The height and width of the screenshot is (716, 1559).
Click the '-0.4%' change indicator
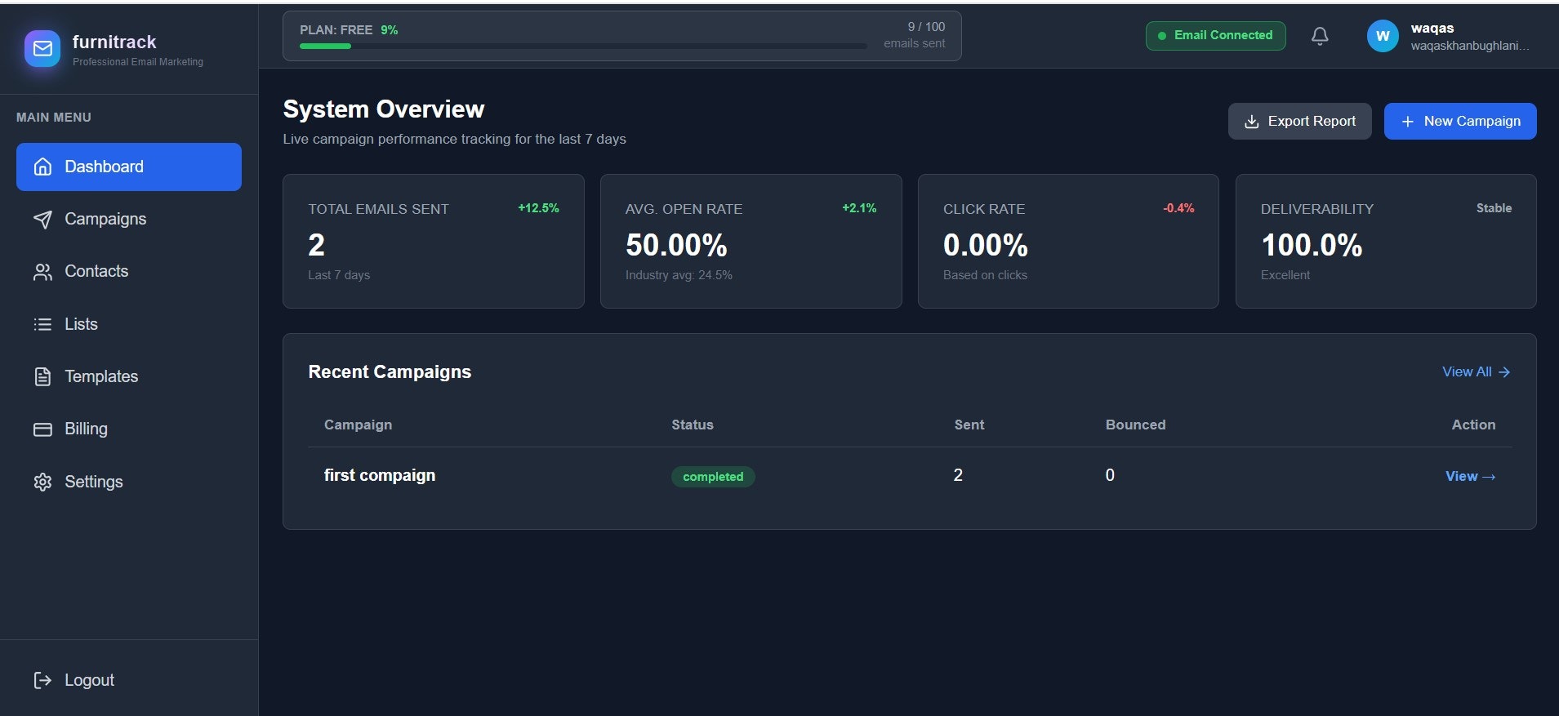pyautogui.click(x=1178, y=208)
